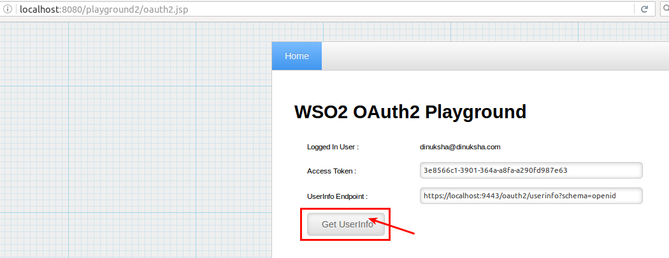This screenshot has width=669, height=258.
Task: Click the Logged In User label
Action: (333, 147)
